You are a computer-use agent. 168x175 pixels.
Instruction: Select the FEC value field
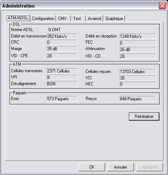point(137,43)
